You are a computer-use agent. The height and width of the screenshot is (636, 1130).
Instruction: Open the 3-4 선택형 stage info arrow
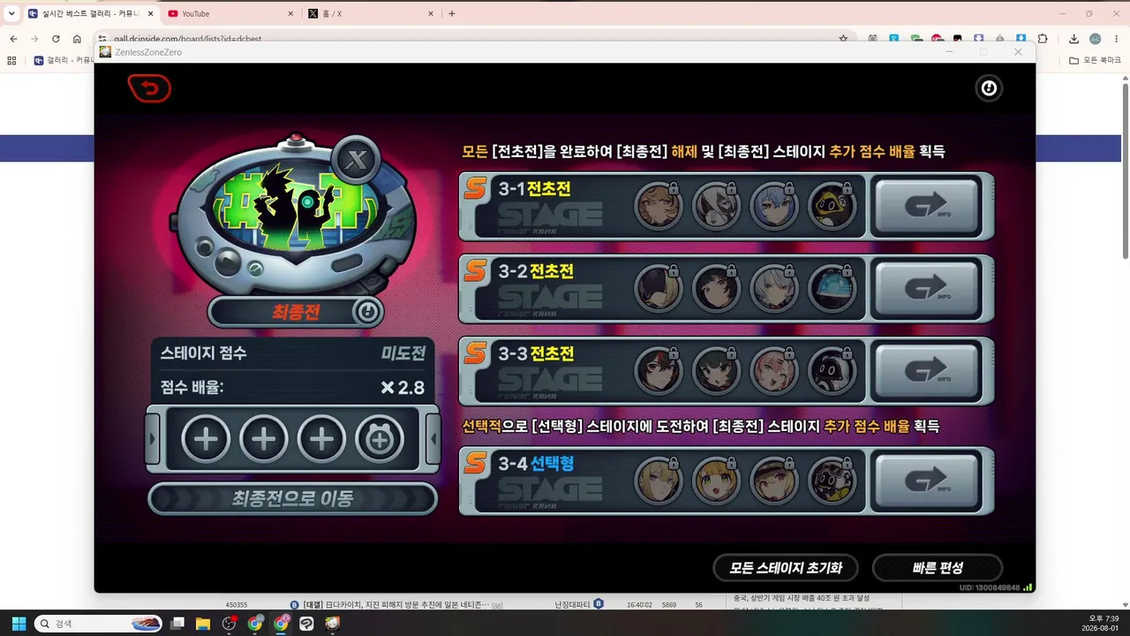point(926,481)
